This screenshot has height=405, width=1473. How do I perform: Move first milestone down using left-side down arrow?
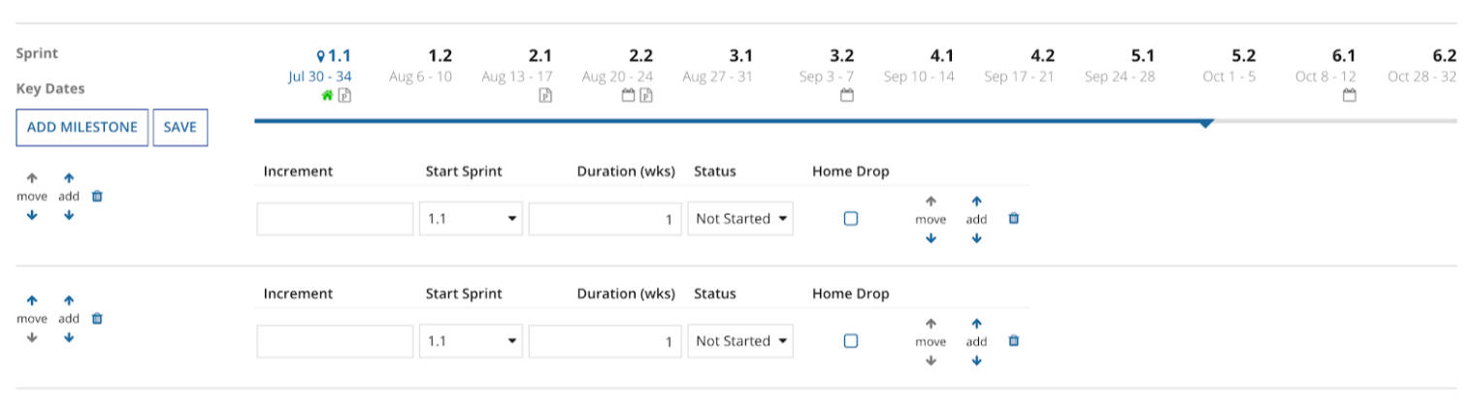coord(32,215)
